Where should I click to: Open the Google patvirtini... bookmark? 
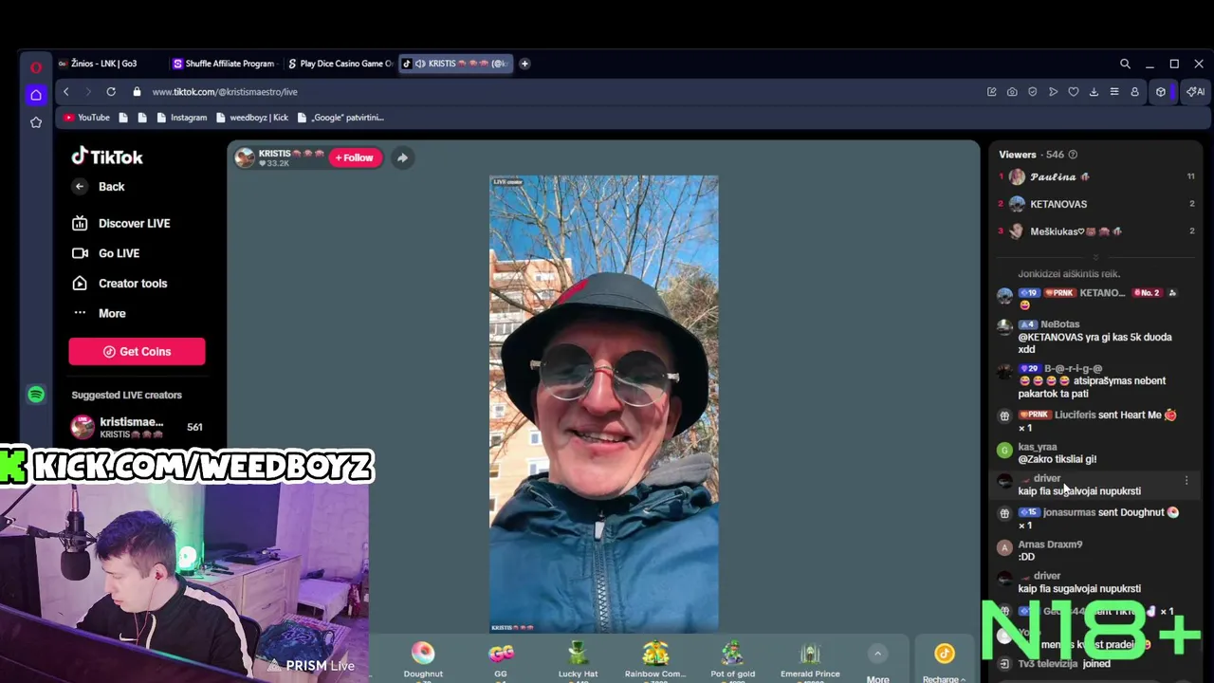point(340,118)
